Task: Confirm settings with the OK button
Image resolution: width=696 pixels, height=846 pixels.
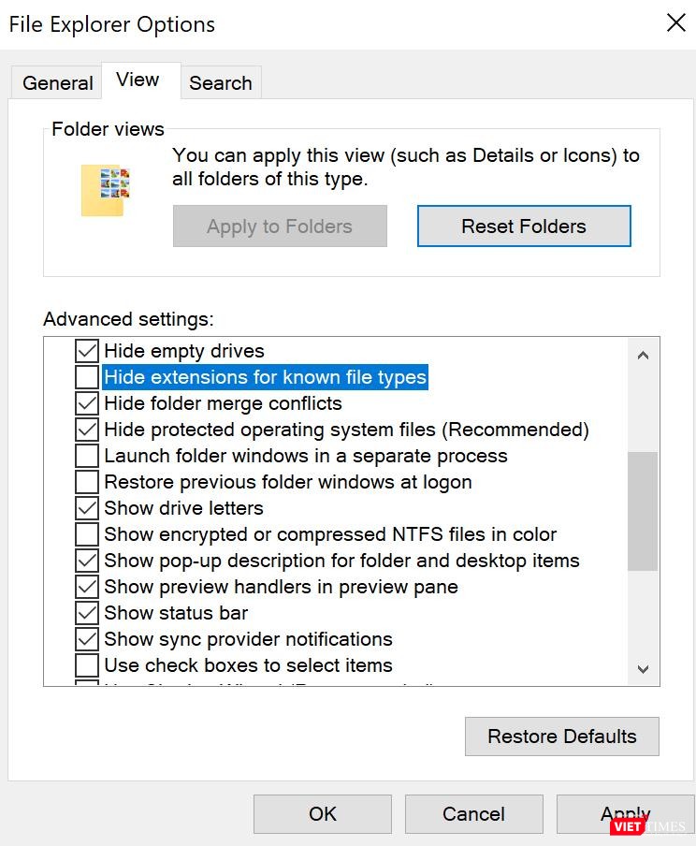Action: pos(322,813)
